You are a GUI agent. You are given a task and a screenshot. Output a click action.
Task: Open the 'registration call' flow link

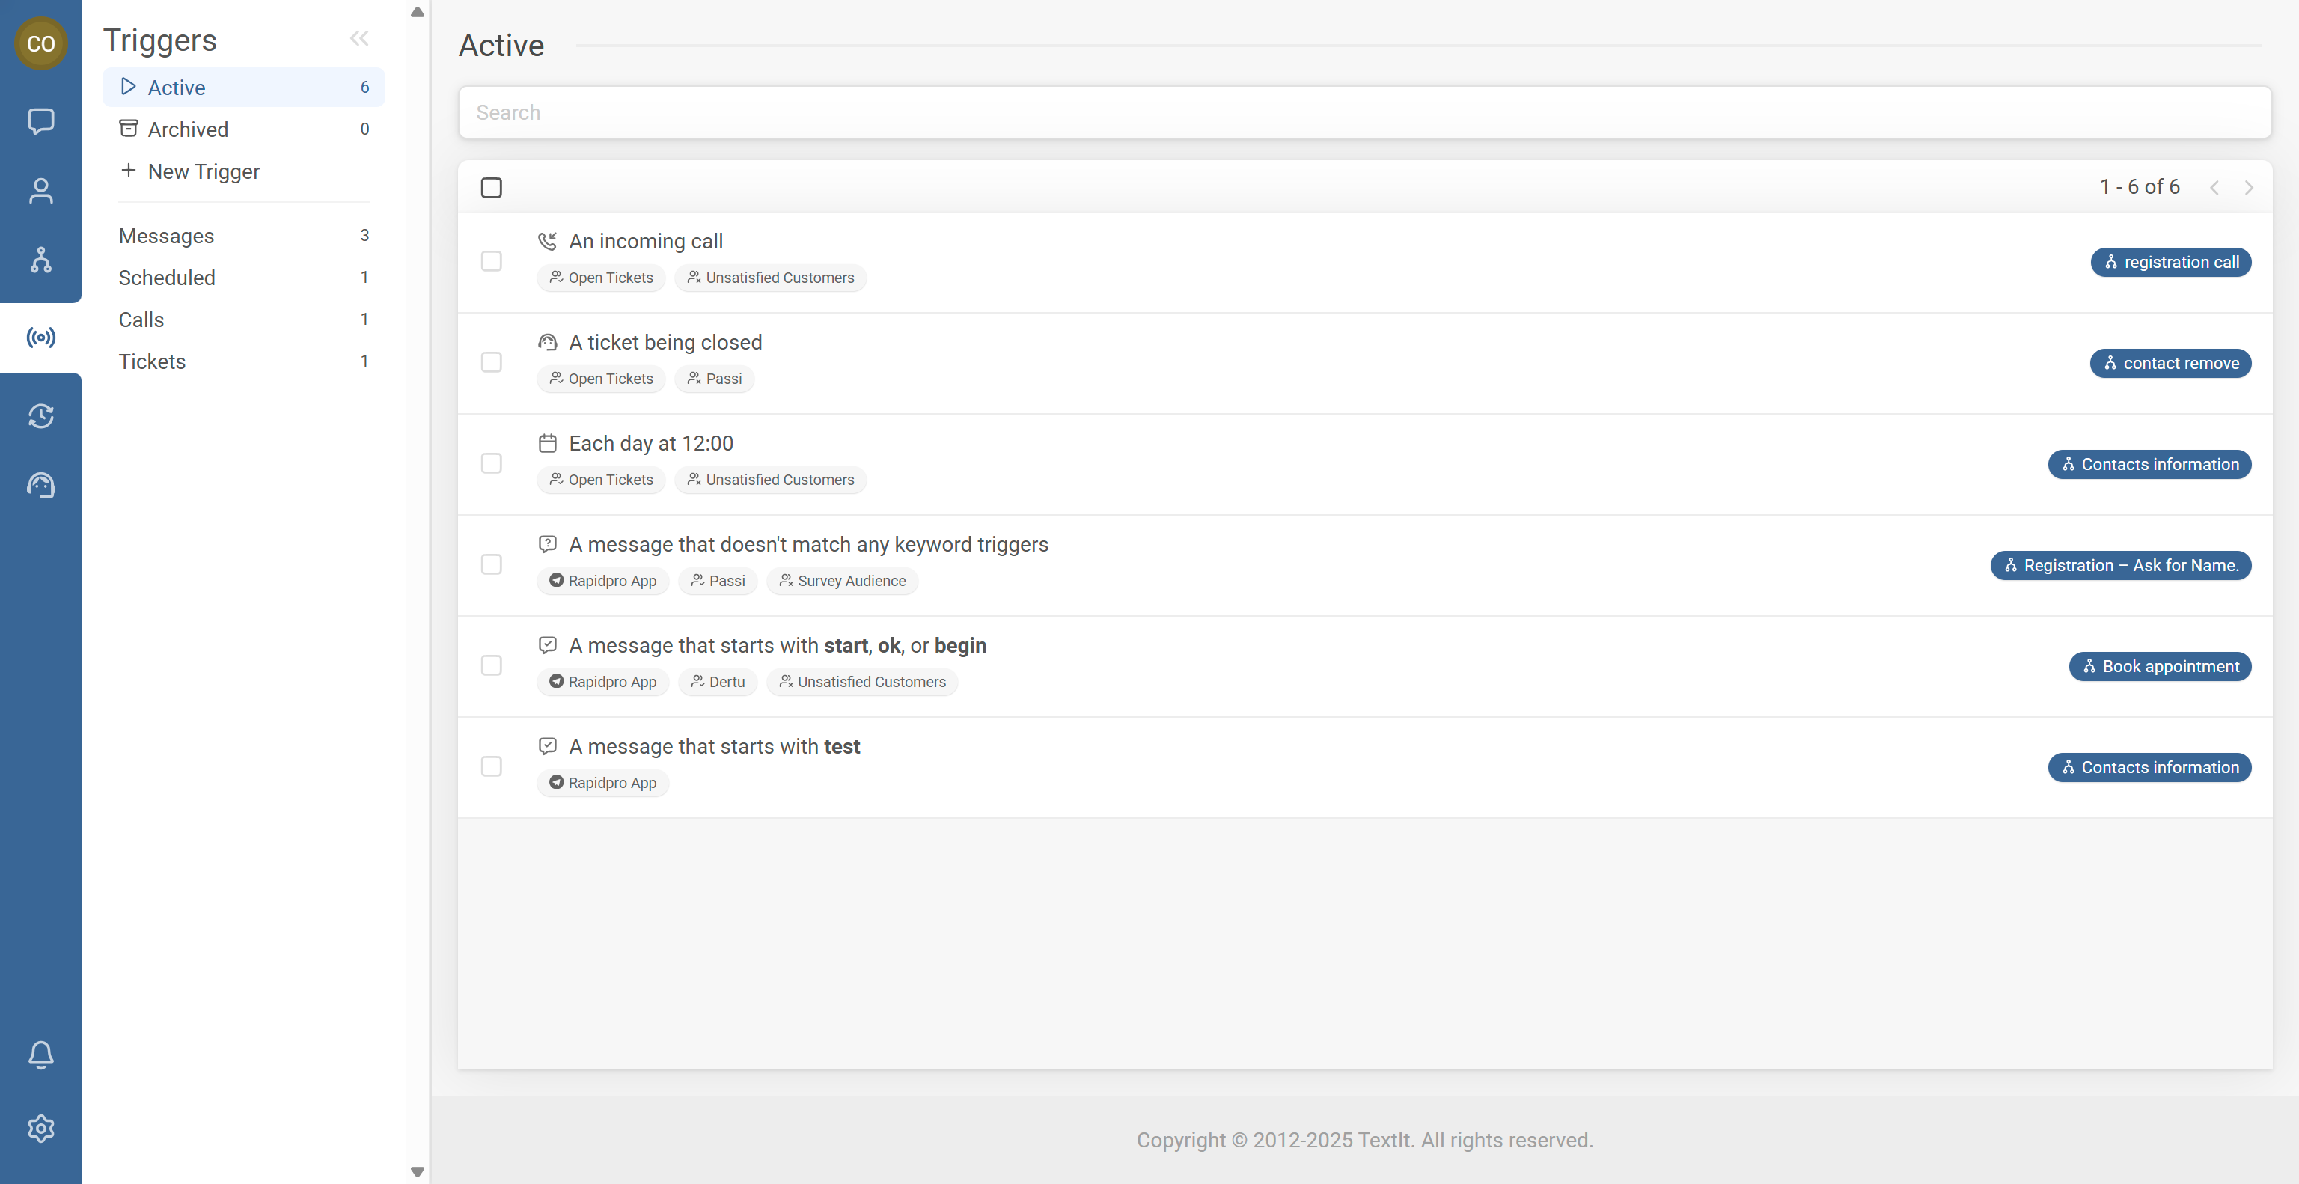click(x=2170, y=262)
